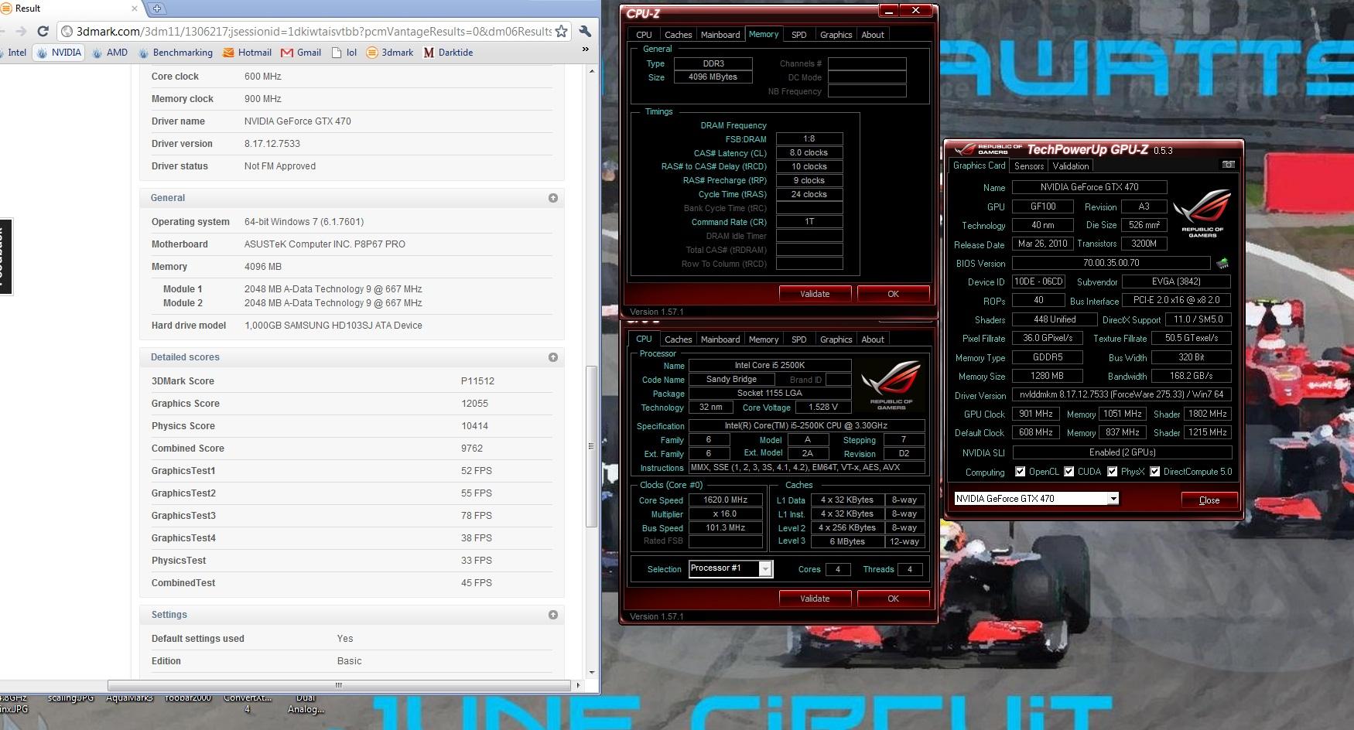
Task: Open a new browser tab
Action: tap(157, 9)
